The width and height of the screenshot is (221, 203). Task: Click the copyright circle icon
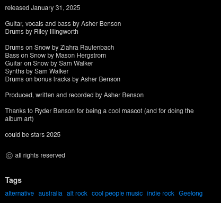9,155
